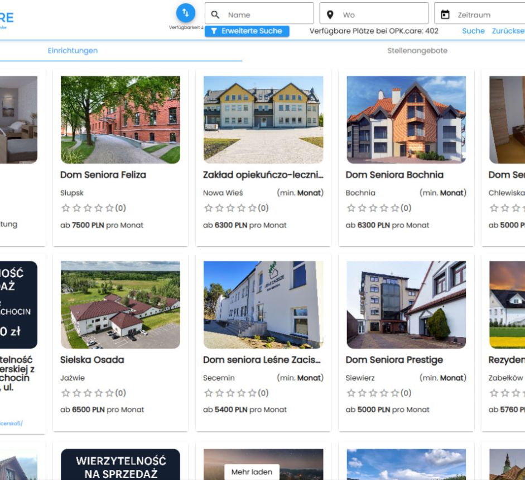
Task: Click the location pin icon
Action: (330, 15)
